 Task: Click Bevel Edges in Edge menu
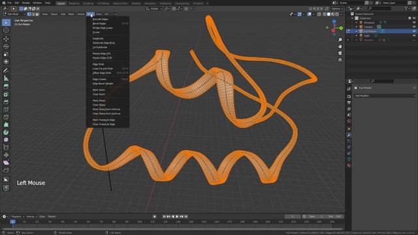99,23
